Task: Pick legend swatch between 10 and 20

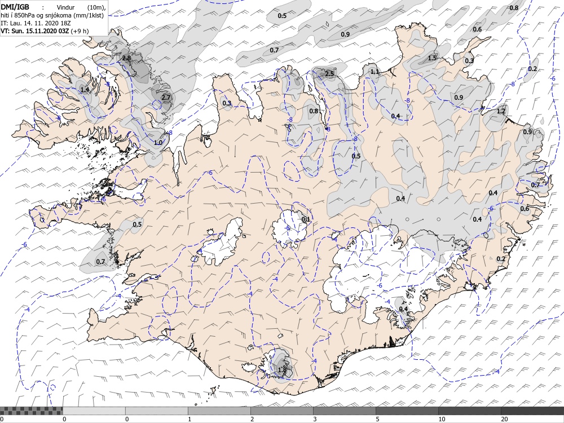Action: point(469,411)
